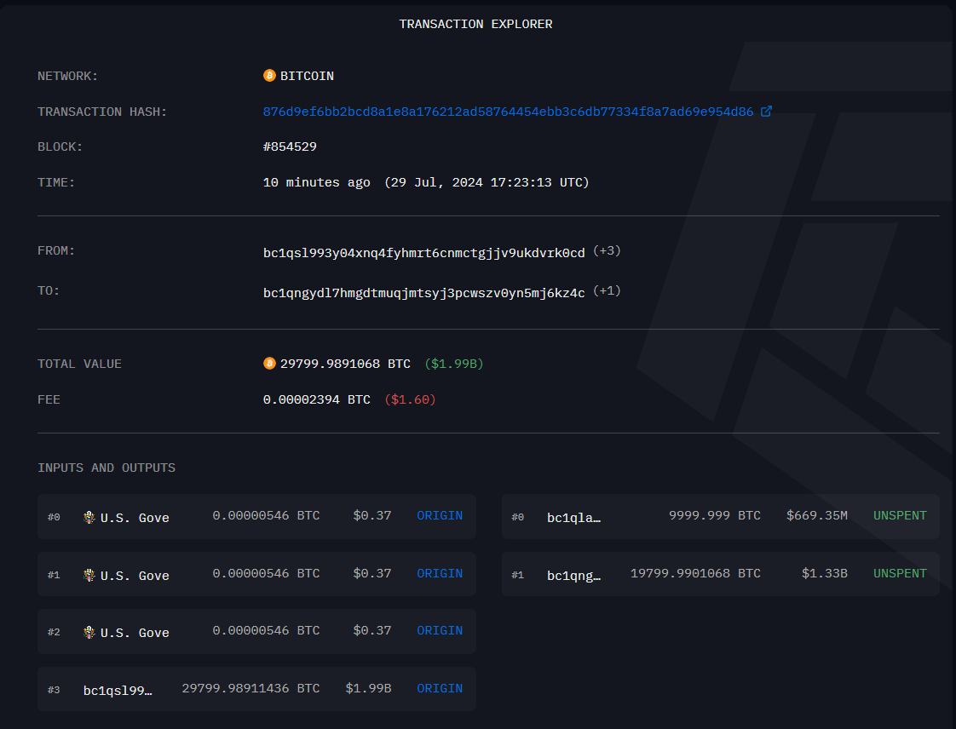Click the '10 minutes ago' time text

[x=316, y=182]
